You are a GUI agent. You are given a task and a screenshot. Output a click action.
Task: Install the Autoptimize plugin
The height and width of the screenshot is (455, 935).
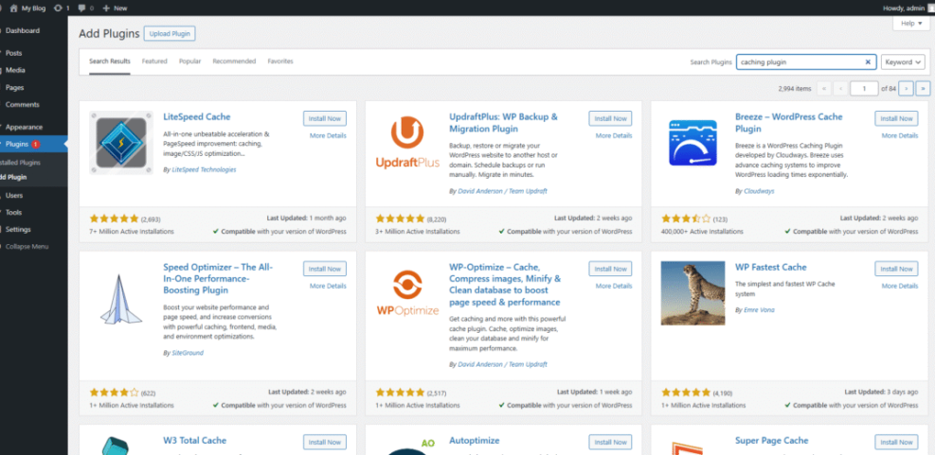coord(611,443)
